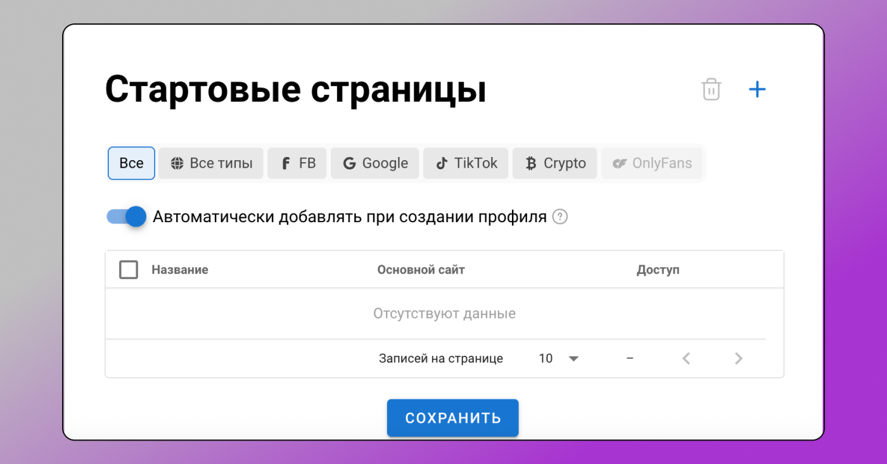Open the question mark help icon

560,216
